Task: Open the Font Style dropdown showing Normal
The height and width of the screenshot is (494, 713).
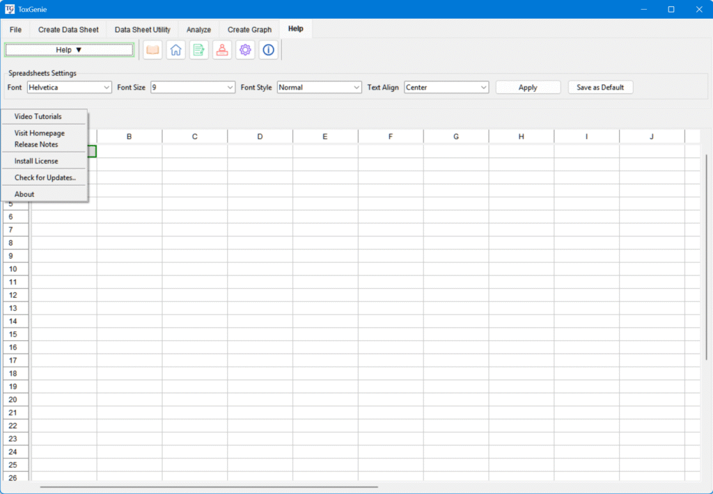Action: (x=319, y=87)
